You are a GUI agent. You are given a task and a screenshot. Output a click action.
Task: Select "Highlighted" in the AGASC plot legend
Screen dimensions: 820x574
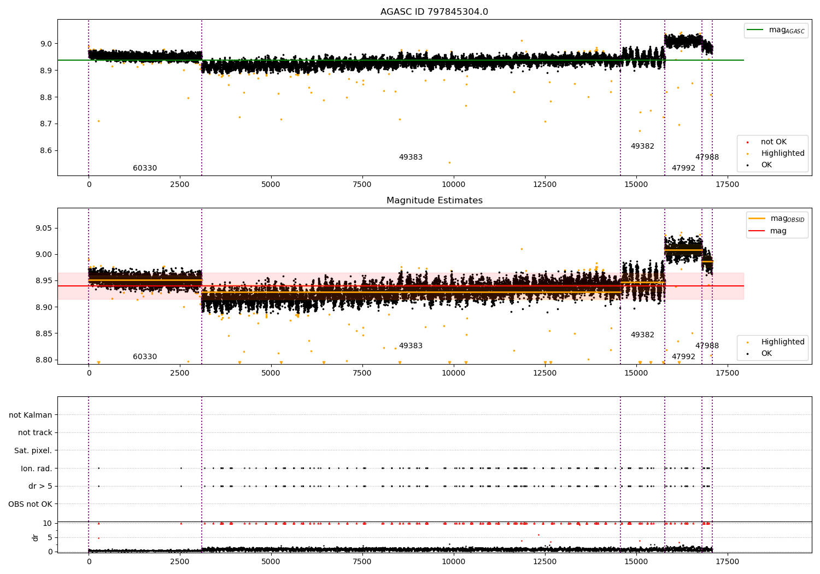(x=782, y=154)
